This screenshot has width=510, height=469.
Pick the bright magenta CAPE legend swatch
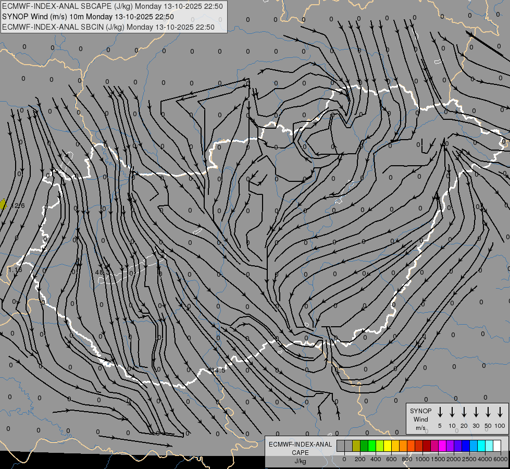point(442,446)
